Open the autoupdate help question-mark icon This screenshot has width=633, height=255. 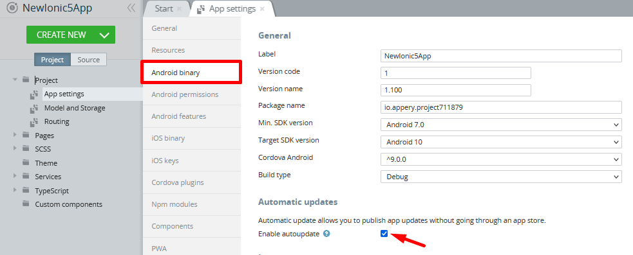326,233
